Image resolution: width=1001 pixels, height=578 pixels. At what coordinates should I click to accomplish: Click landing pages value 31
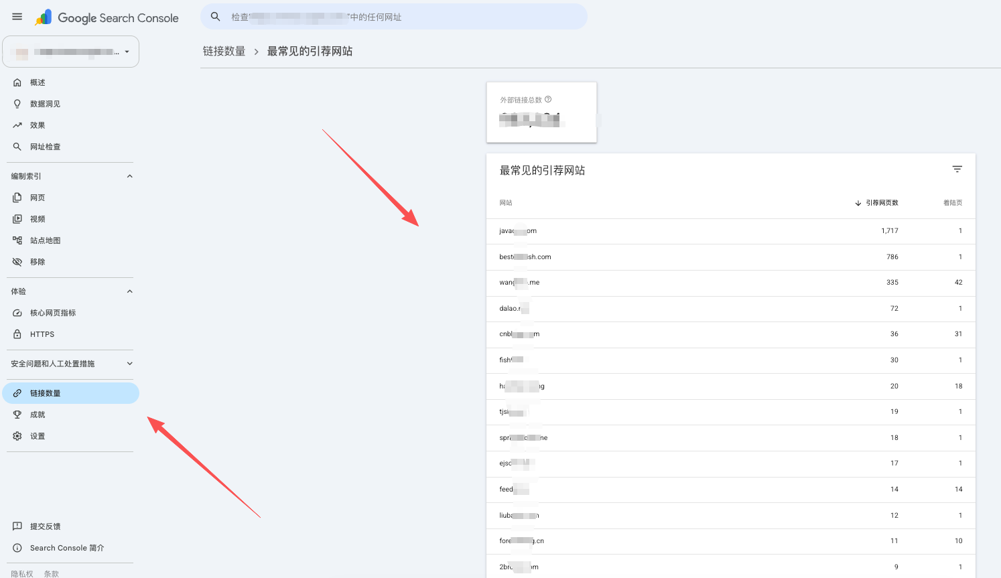pos(959,334)
